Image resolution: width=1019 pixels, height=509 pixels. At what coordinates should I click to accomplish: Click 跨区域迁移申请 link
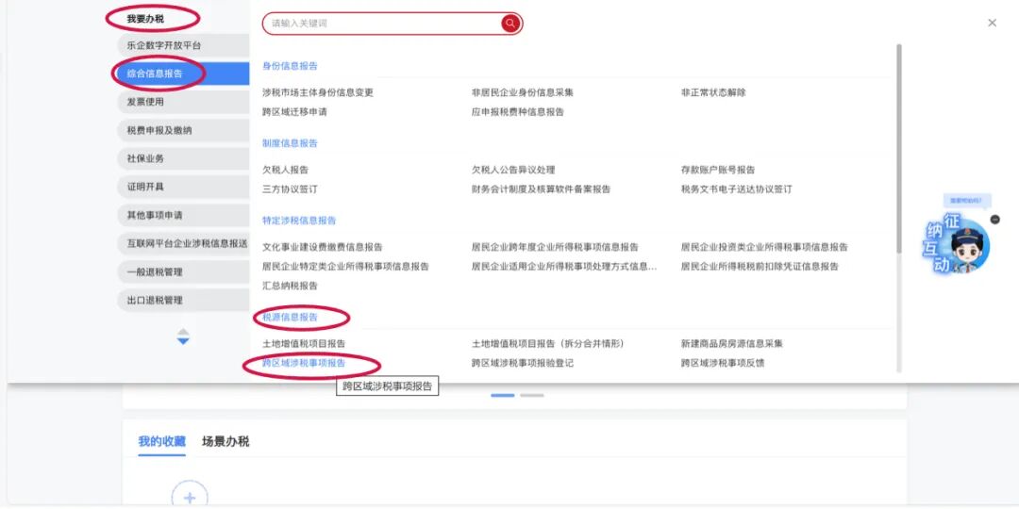[294, 111]
